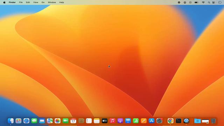Open the Wi-Fi menu

(203, 2)
